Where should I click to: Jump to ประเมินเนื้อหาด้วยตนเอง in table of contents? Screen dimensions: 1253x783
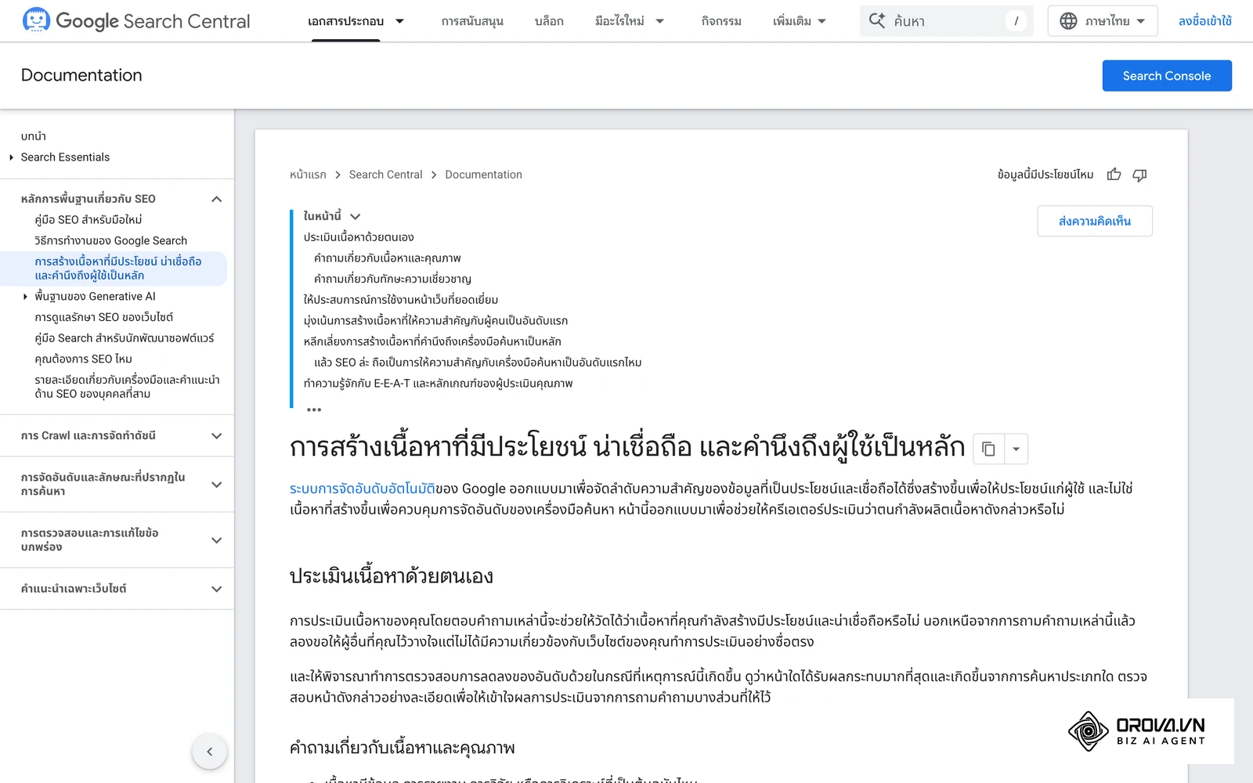point(359,237)
